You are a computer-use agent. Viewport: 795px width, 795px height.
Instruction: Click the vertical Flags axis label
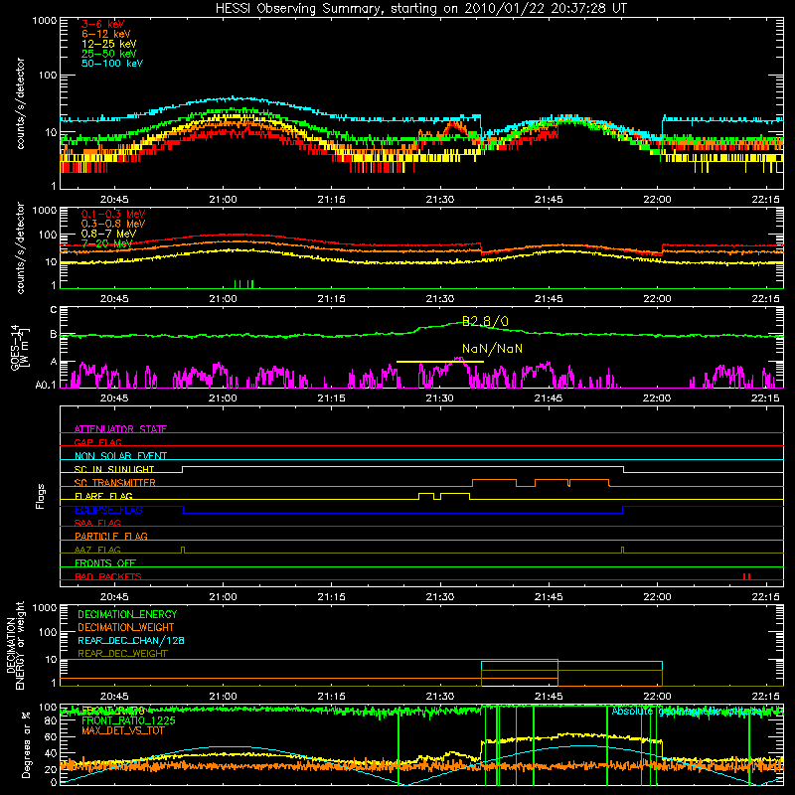(41, 496)
